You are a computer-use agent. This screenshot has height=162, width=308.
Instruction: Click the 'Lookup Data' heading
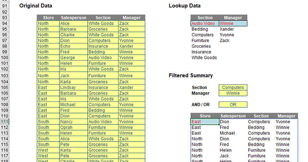(185, 6)
